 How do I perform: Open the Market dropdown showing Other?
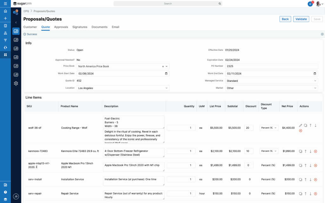[x=272, y=88]
